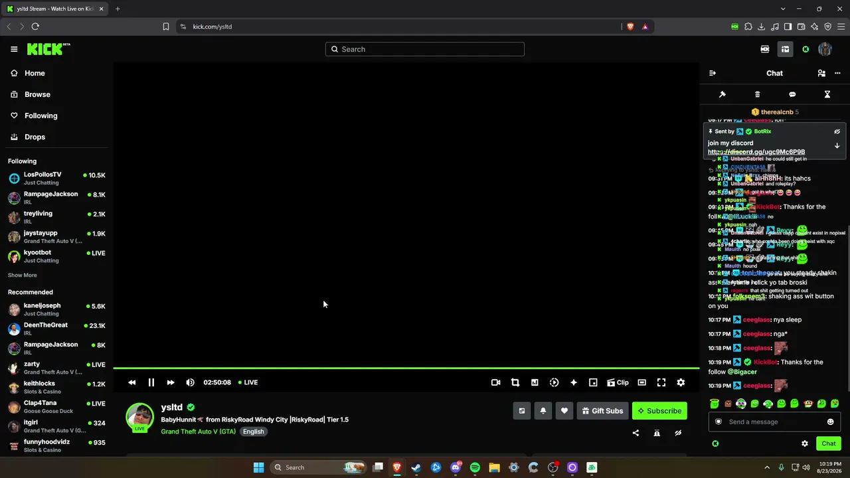
Task: Show hidden system tray icons
Action: click(767, 467)
